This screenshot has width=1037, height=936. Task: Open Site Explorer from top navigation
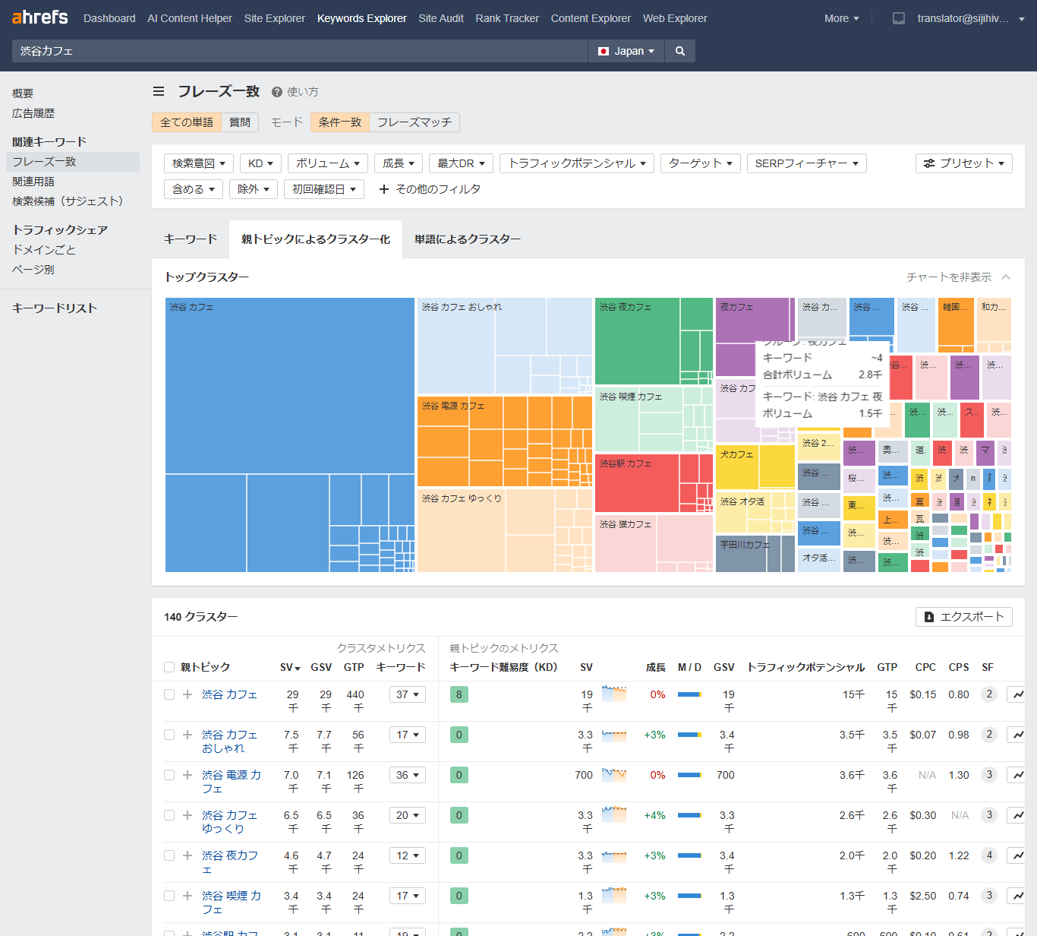[x=274, y=18]
